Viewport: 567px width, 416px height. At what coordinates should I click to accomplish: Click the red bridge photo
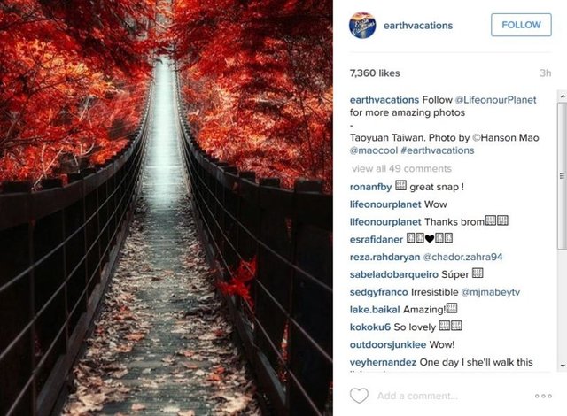pos(167,208)
